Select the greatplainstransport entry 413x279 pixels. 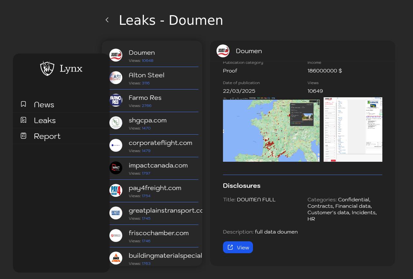tap(166, 210)
